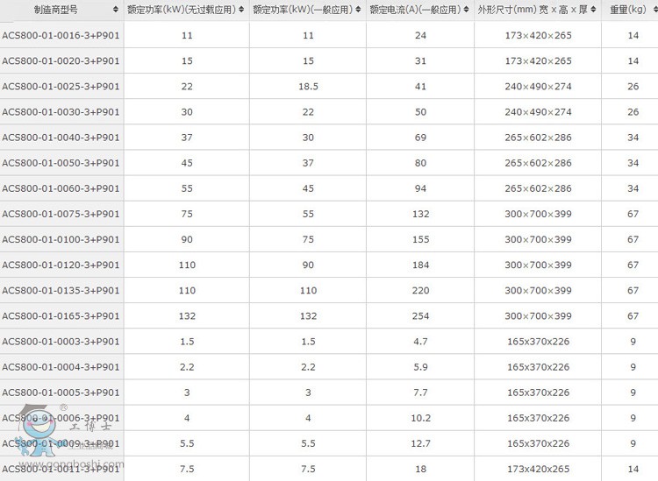Click no-overload power 90 in 0100 row
Viewport: 658px width, 481px height.
187,240
